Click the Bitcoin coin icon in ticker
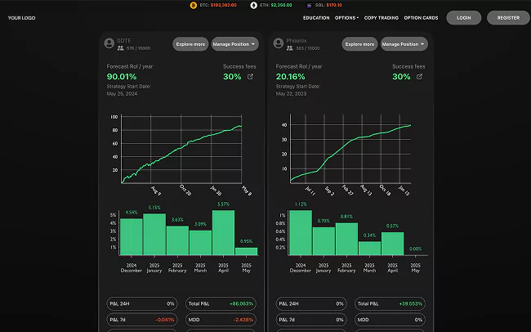This screenshot has height=332, width=531. point(193,5)
